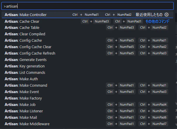Screen dimensions: 177x129
Task: Click NumPad7 keybinding on Make Middleware row
Action: point(159,124)
